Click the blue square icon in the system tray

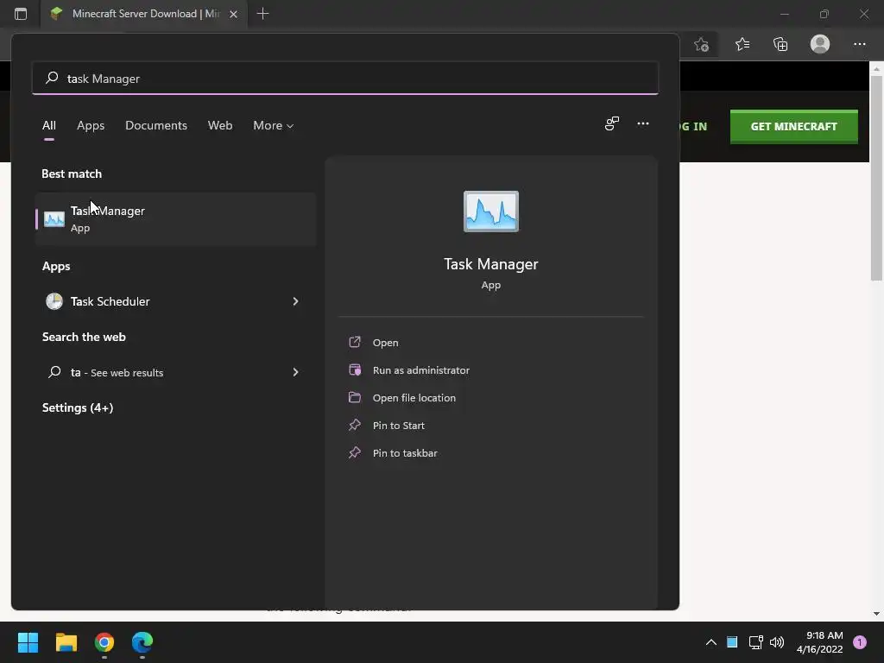732,642
